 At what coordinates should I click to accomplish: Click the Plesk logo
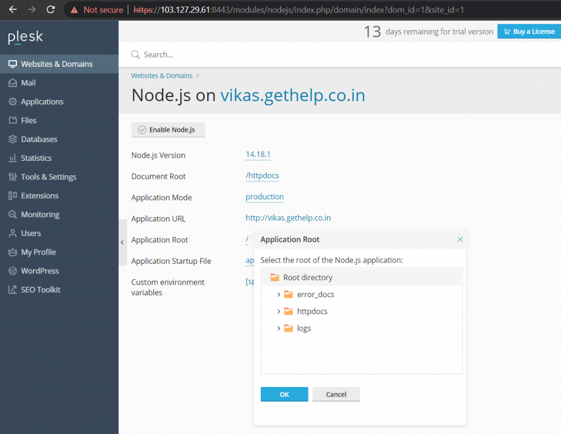(x=25, y=37)
